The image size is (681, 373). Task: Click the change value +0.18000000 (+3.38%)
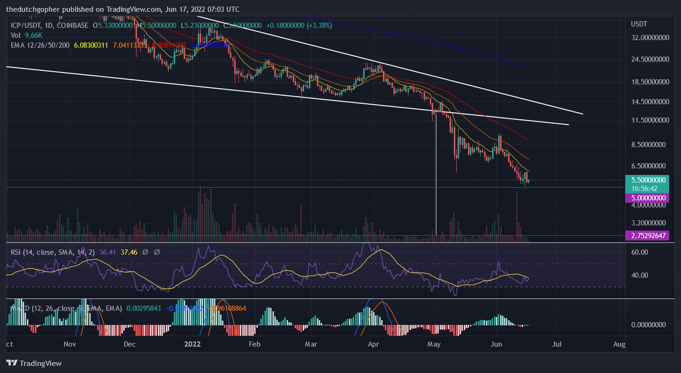point(299,25)
